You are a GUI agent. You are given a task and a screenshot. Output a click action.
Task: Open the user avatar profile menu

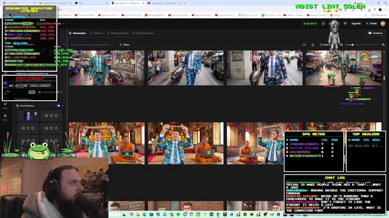pos(383,24)
